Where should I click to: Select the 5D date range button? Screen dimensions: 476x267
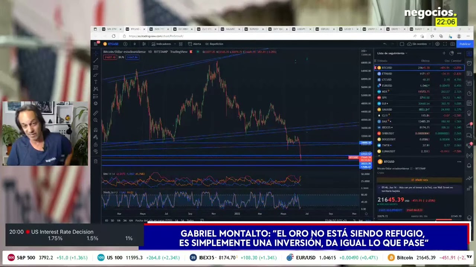pyautogui.click(x=112, y=221)
